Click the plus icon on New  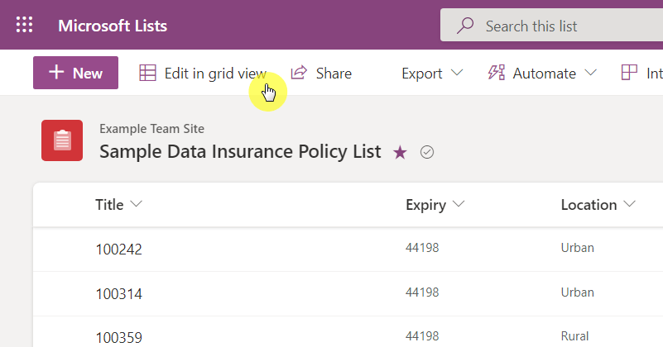click(56, 72)
